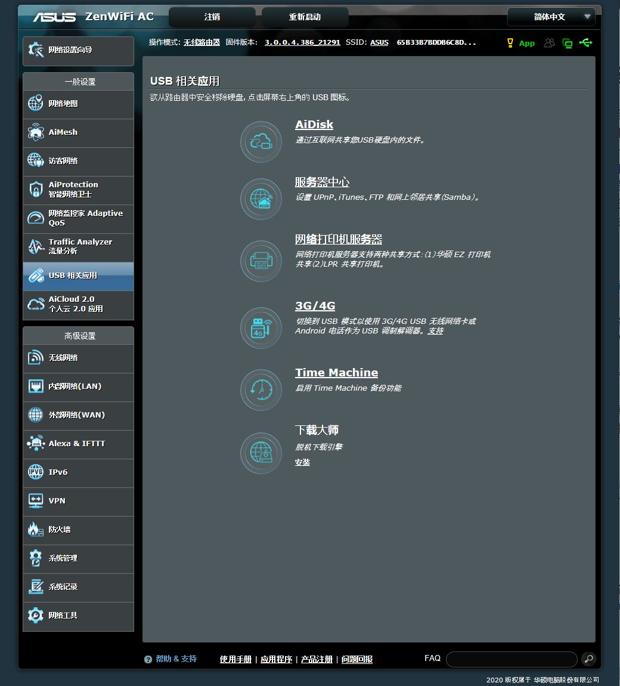Open 帮助 & 支持 link
The width and height of the screenshot is (620, 686).
(176, 659)
